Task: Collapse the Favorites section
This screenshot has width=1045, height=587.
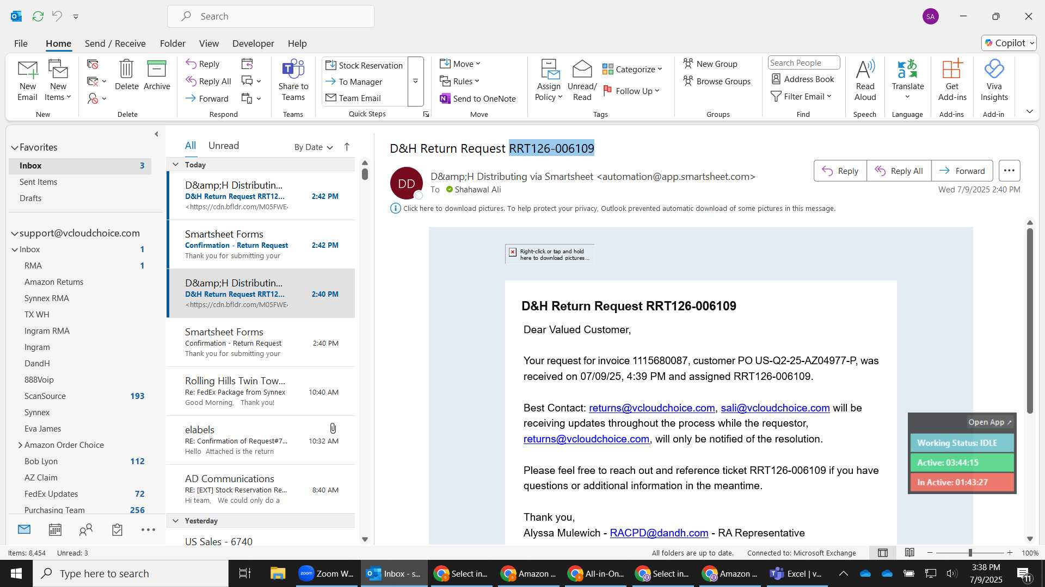Action: tap(15, 147)
